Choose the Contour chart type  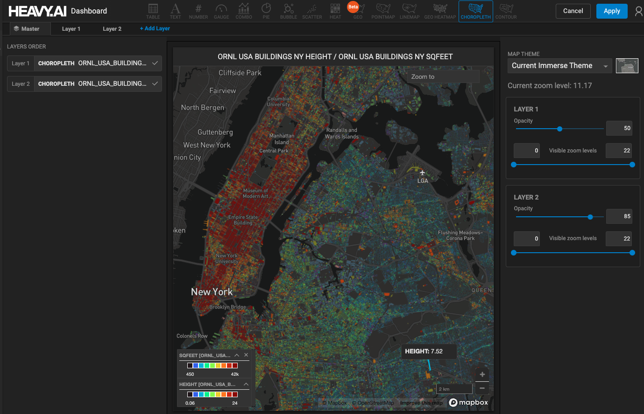[506, 11]
